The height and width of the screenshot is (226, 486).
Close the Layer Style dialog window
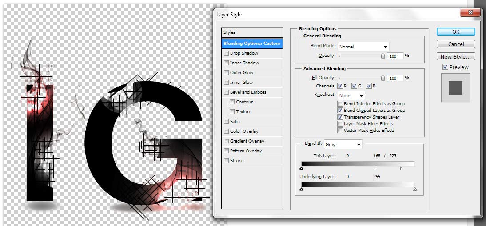[x=470, y=14]
